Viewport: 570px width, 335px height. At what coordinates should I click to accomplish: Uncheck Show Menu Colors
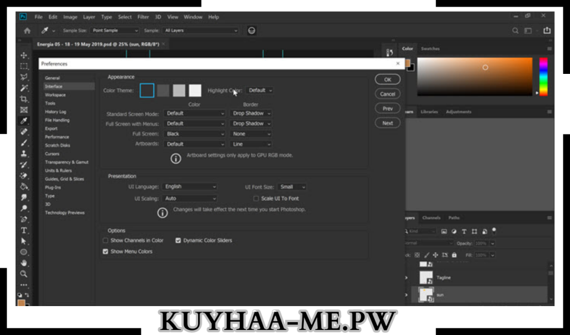click(105, 251)
